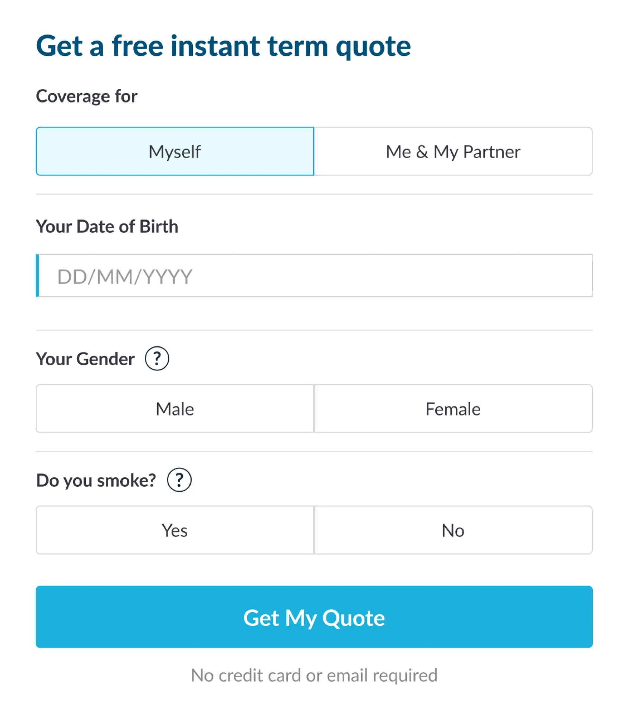Highlight the Me & My Partner option

(453, 151)
